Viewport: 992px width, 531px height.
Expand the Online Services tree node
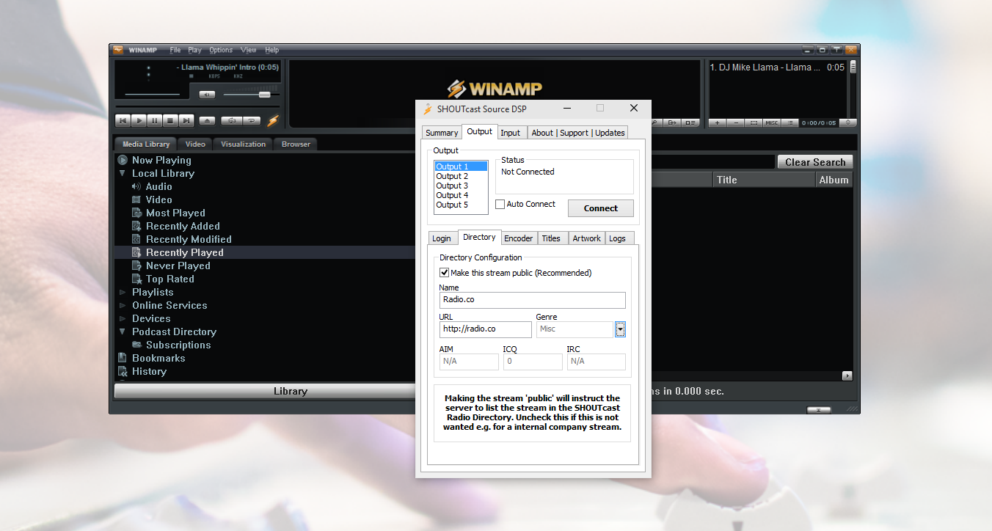123,305
